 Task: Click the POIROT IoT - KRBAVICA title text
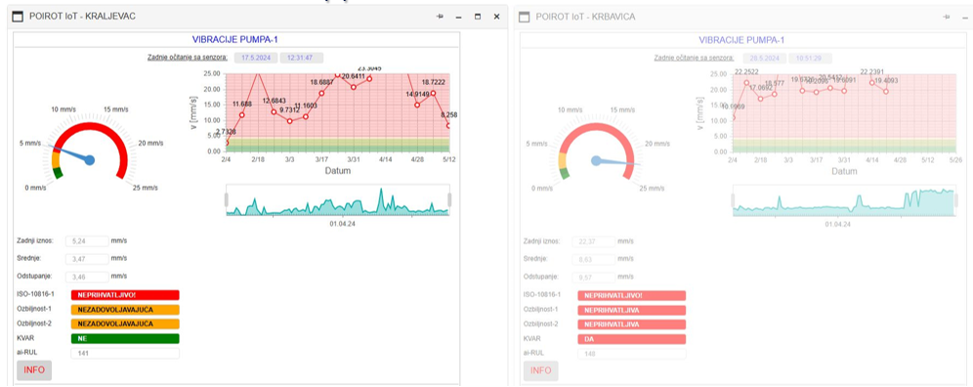pos(585,17)
